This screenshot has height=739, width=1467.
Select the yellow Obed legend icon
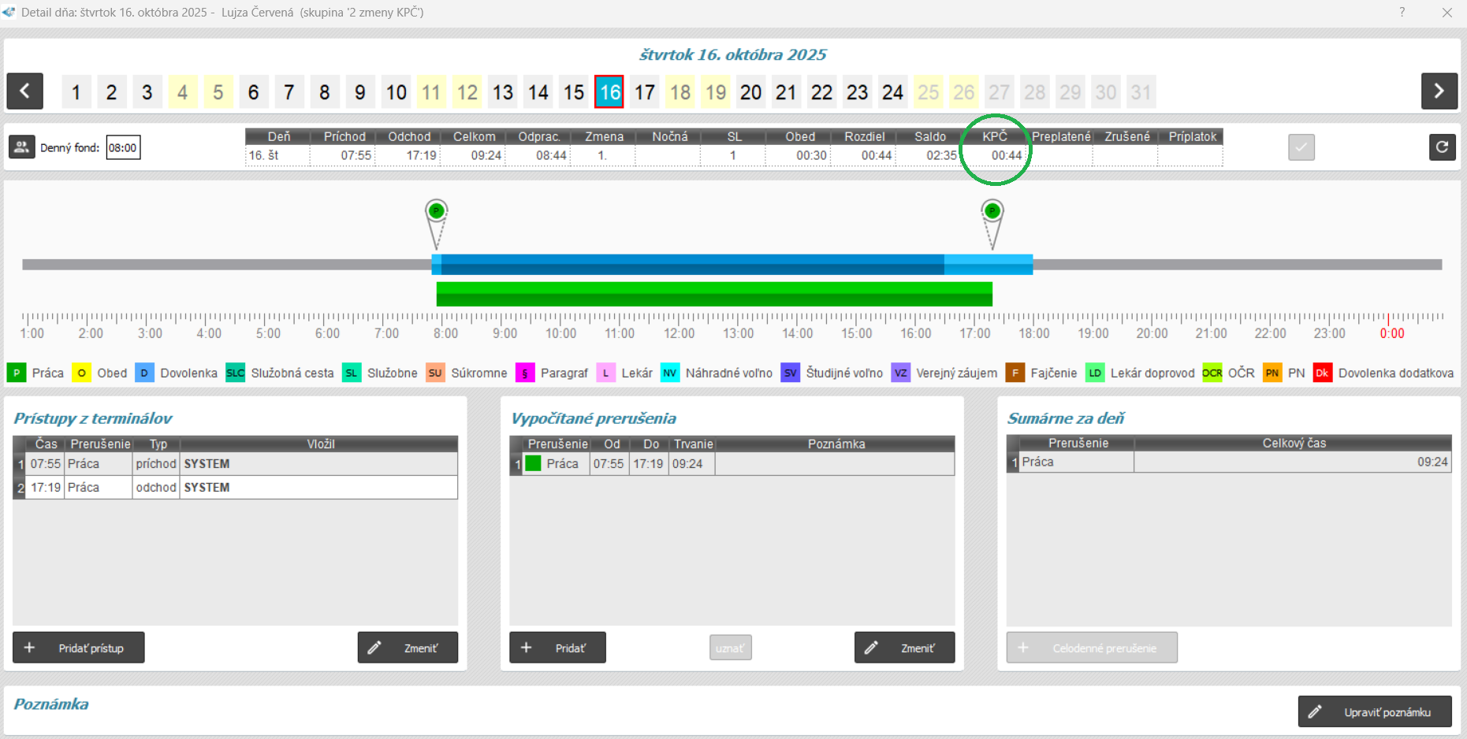point(81,373)
